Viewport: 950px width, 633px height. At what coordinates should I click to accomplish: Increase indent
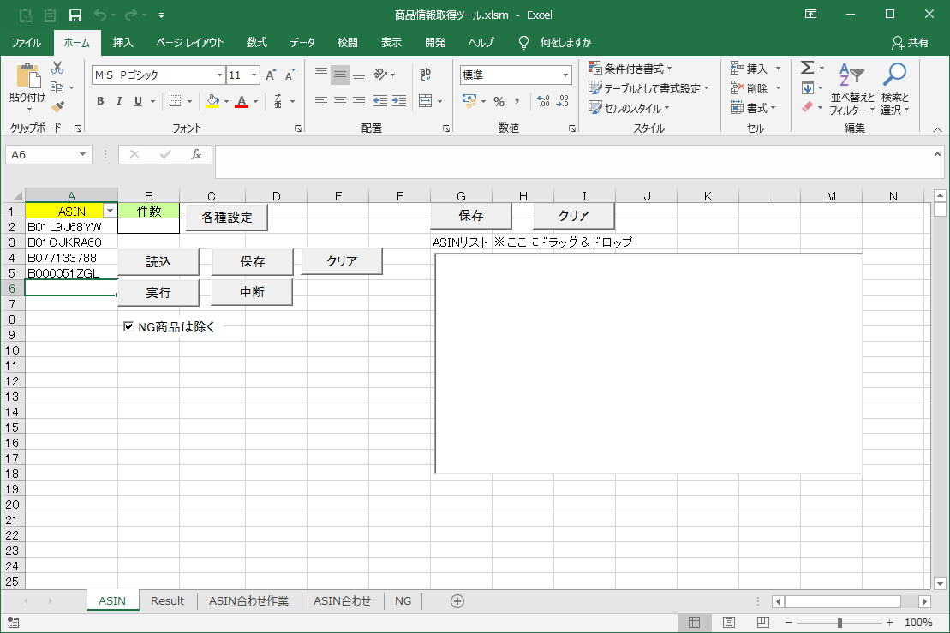pyautogui.click(x=399, y=101)
